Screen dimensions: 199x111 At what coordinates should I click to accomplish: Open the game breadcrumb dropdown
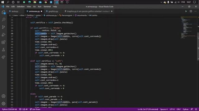click(x=38, y=15)
